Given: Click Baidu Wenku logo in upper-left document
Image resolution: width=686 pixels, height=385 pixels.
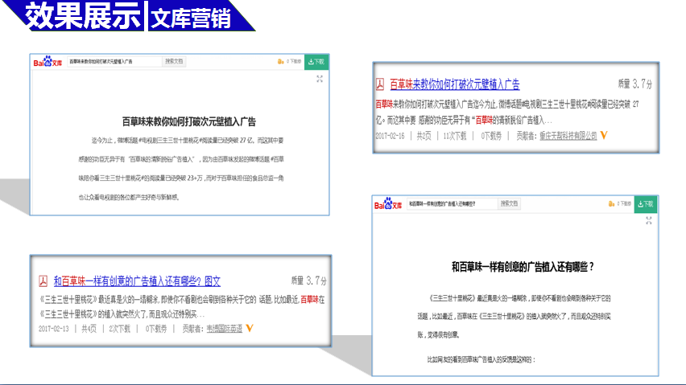Looking at the screenshot, I should coord(48,62).
